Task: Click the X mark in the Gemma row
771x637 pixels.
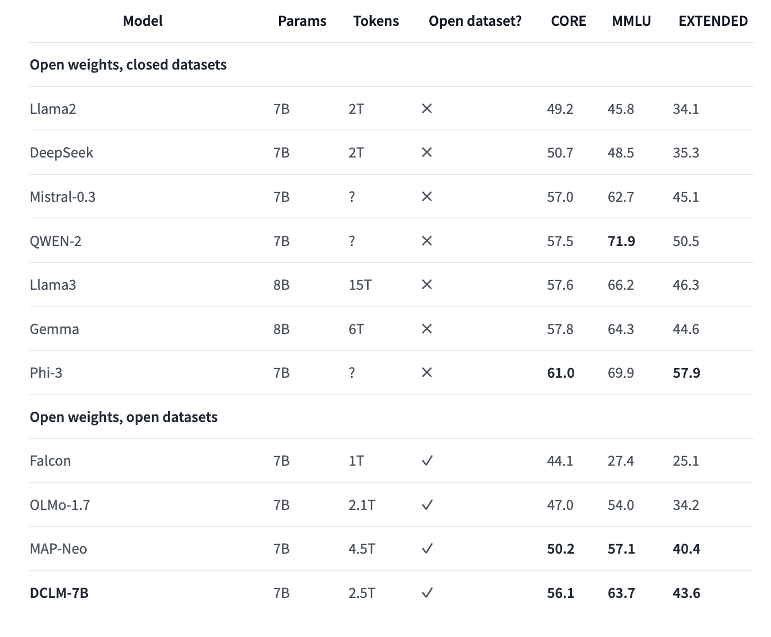Action: [426, 329]
